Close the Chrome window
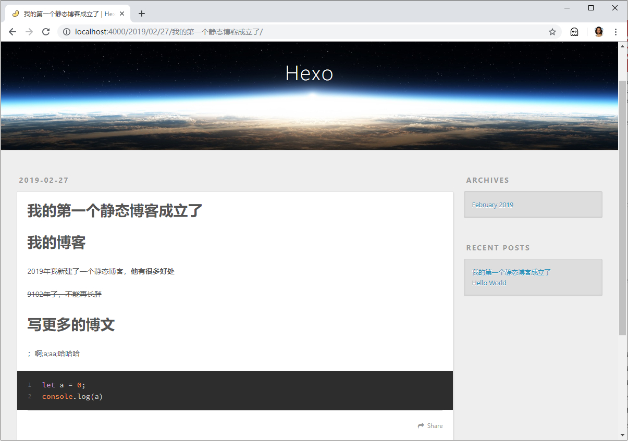 615,8
